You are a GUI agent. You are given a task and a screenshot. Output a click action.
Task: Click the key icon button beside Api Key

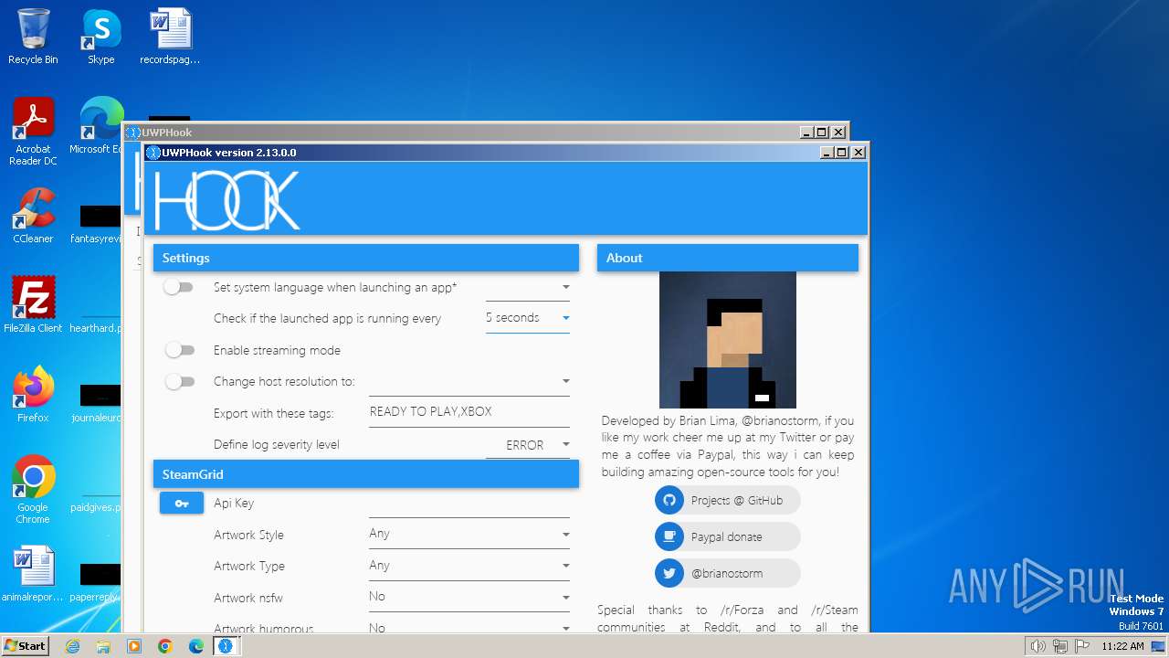(182, 503)
